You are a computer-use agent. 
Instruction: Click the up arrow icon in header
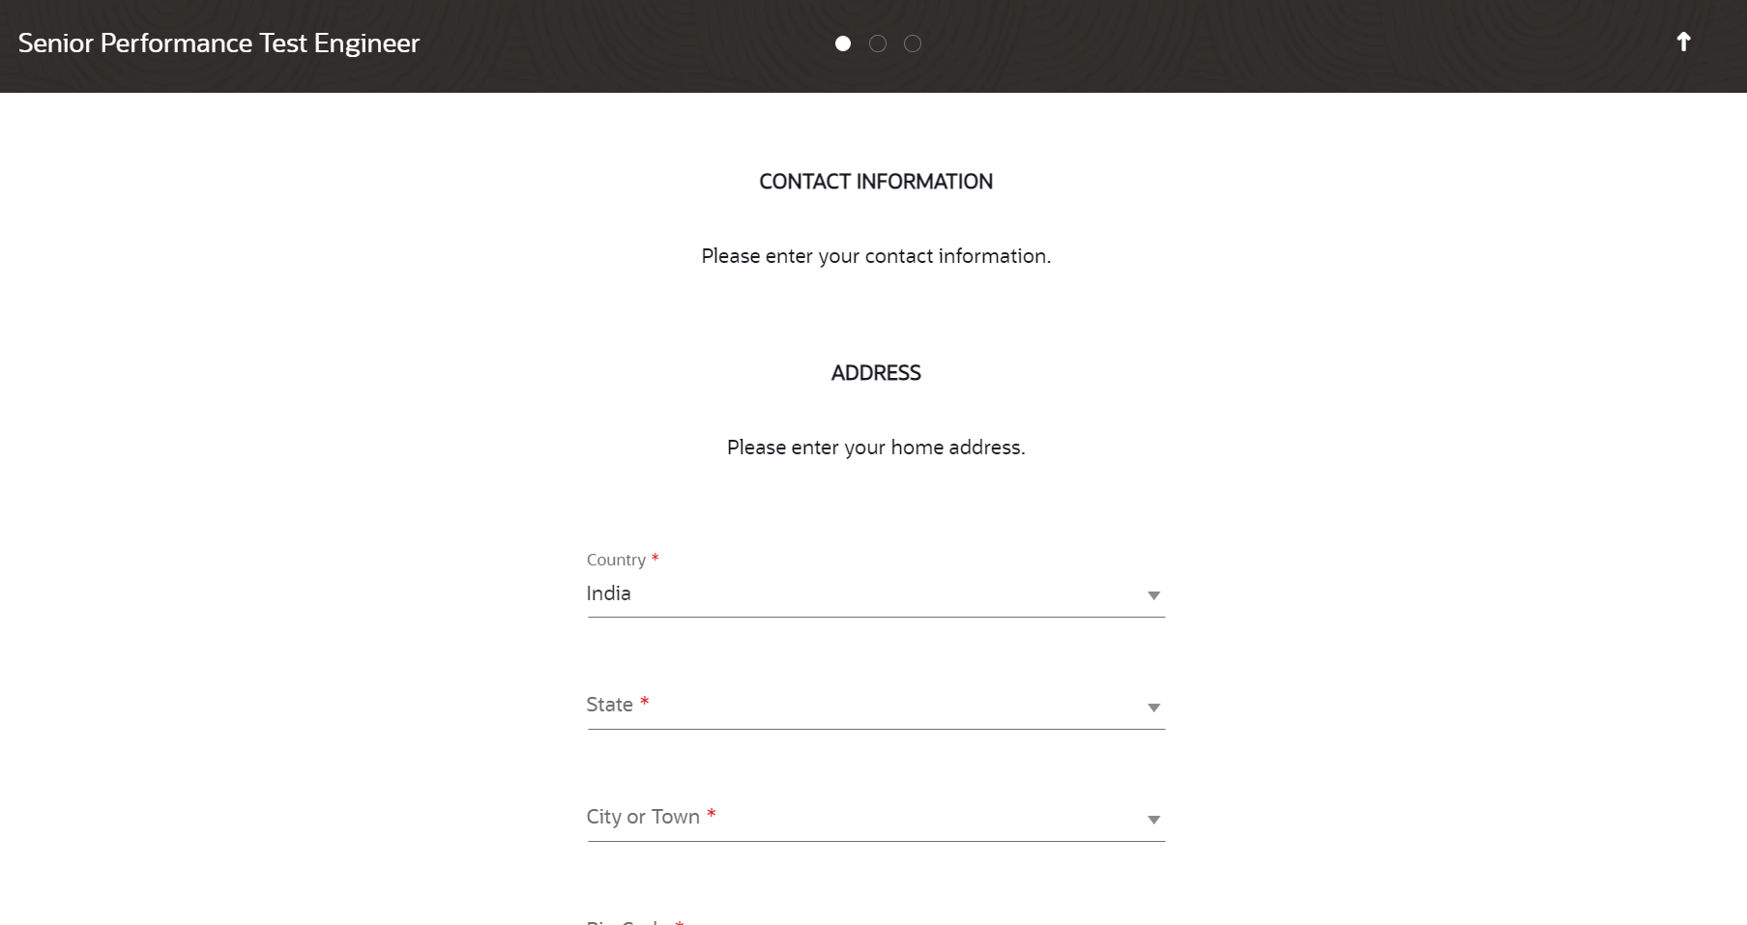1683,42
